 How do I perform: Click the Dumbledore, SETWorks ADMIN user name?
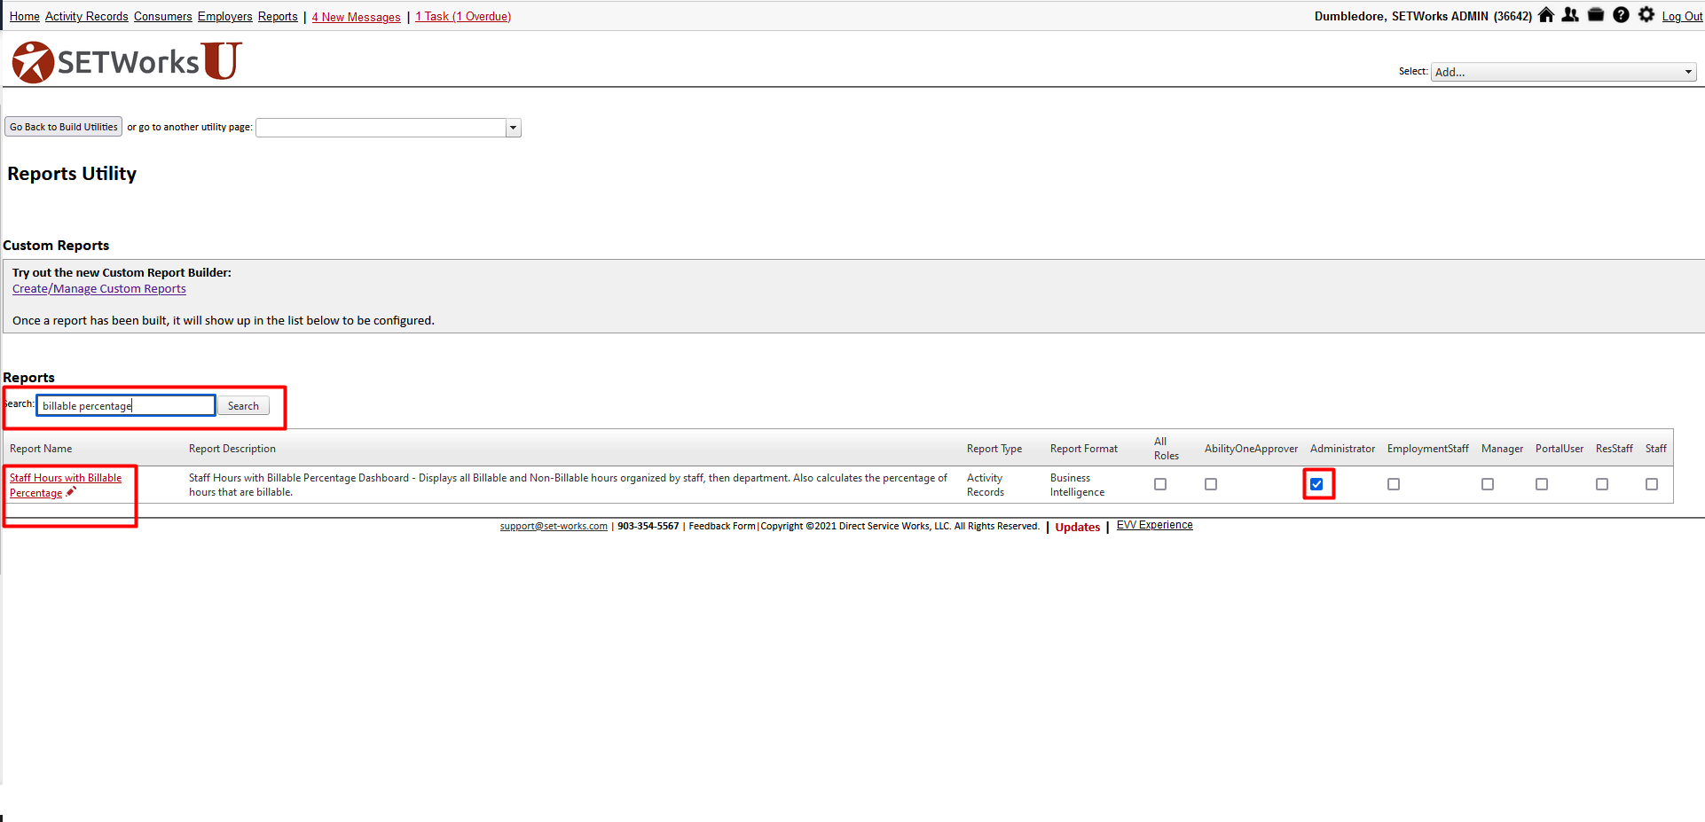[x=1423, y=16]
